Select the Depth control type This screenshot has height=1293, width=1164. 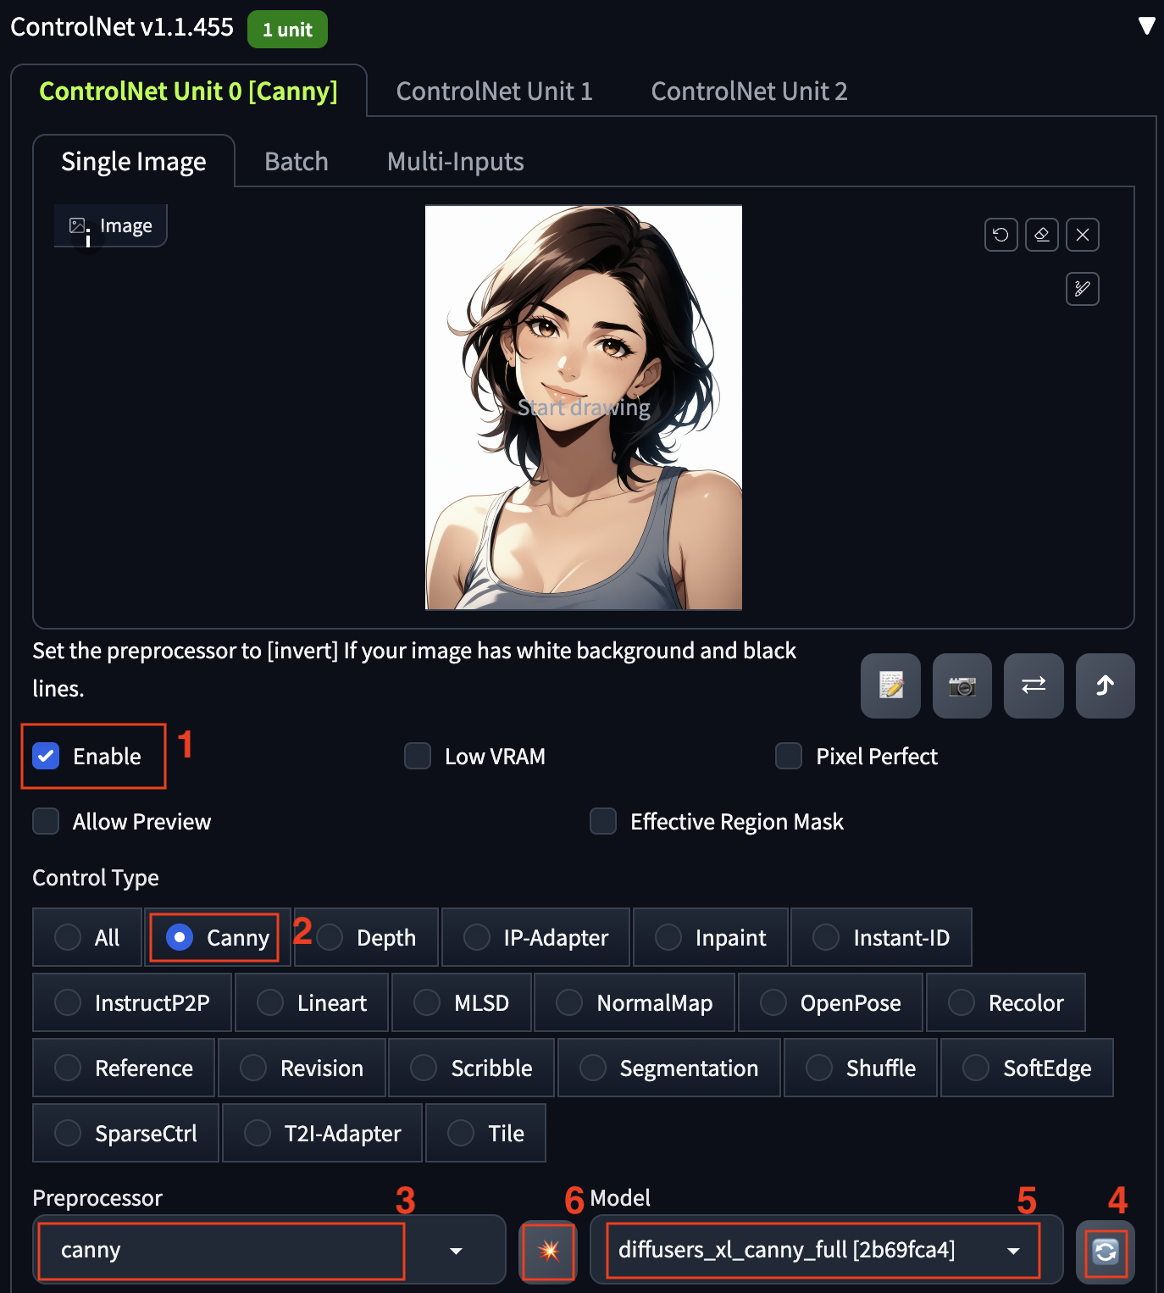point(366,937)
